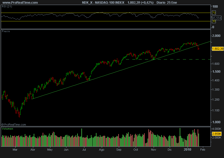This screenshot has height=158, width=224.
Task: Click the Oct date axis label
Action: [x=135, y=150]
